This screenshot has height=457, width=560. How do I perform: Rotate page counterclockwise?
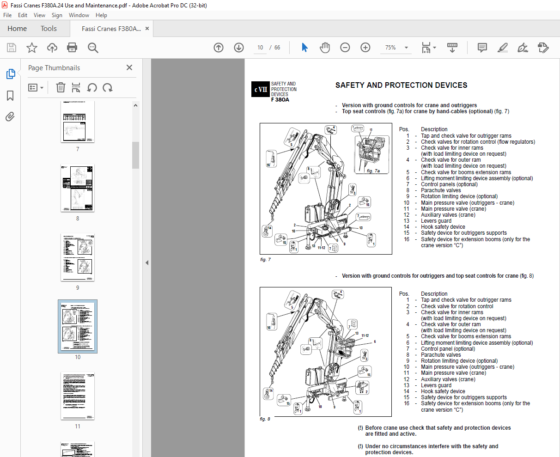coord(92,87)
